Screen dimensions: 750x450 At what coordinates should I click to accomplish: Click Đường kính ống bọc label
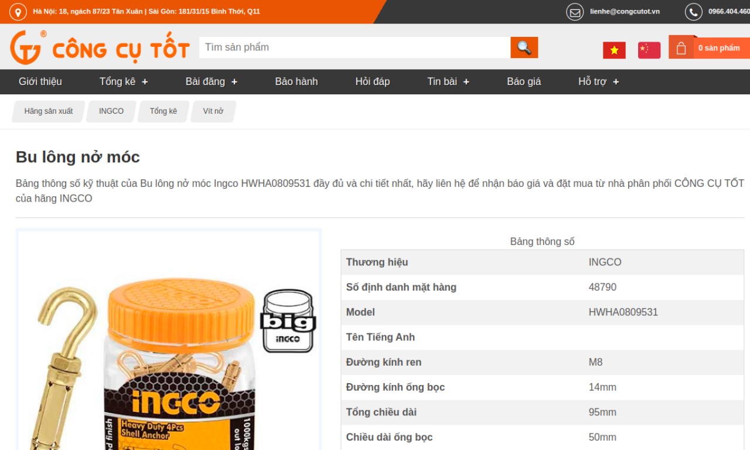[x=396, y=387]
